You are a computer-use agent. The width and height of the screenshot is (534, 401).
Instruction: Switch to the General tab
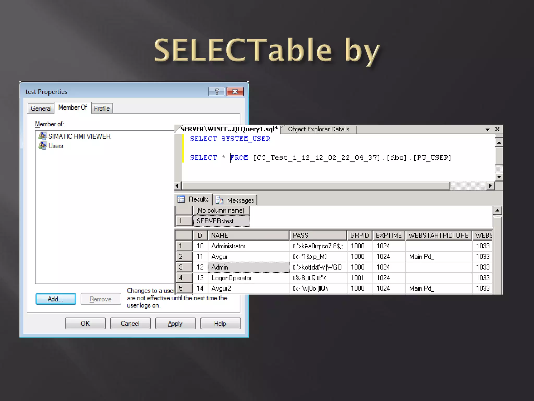click(x=41, y=108)
